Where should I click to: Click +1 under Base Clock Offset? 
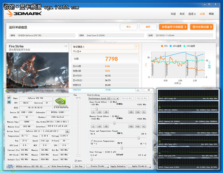(x=144, y=112)
